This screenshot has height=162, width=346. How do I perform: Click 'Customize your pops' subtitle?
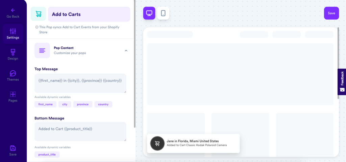(x=70, y=53)
